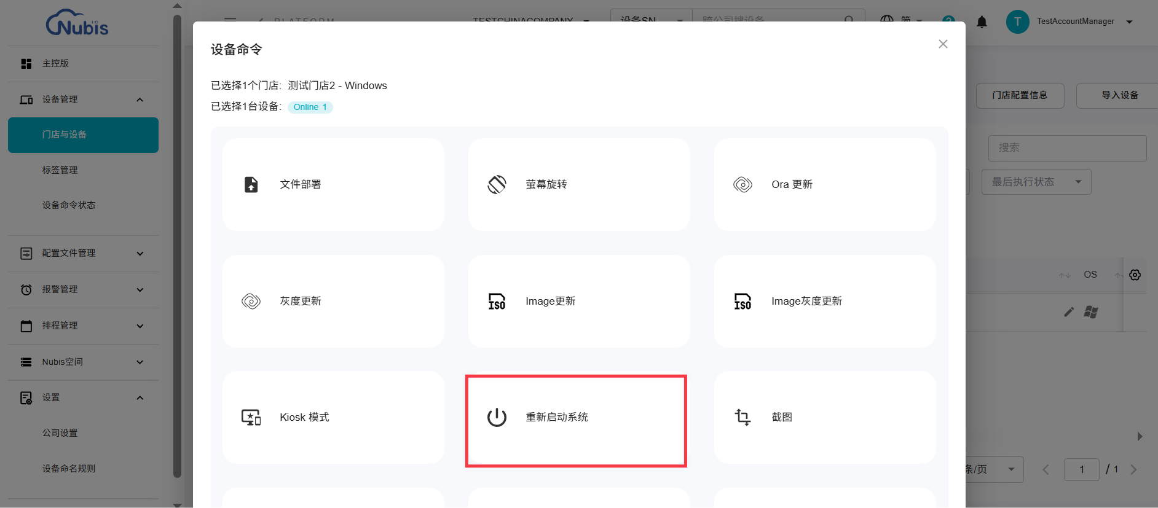Choose the 截图 command card
The width and height of the screenshot is (1158, 508).
click(x=825, y=418)
